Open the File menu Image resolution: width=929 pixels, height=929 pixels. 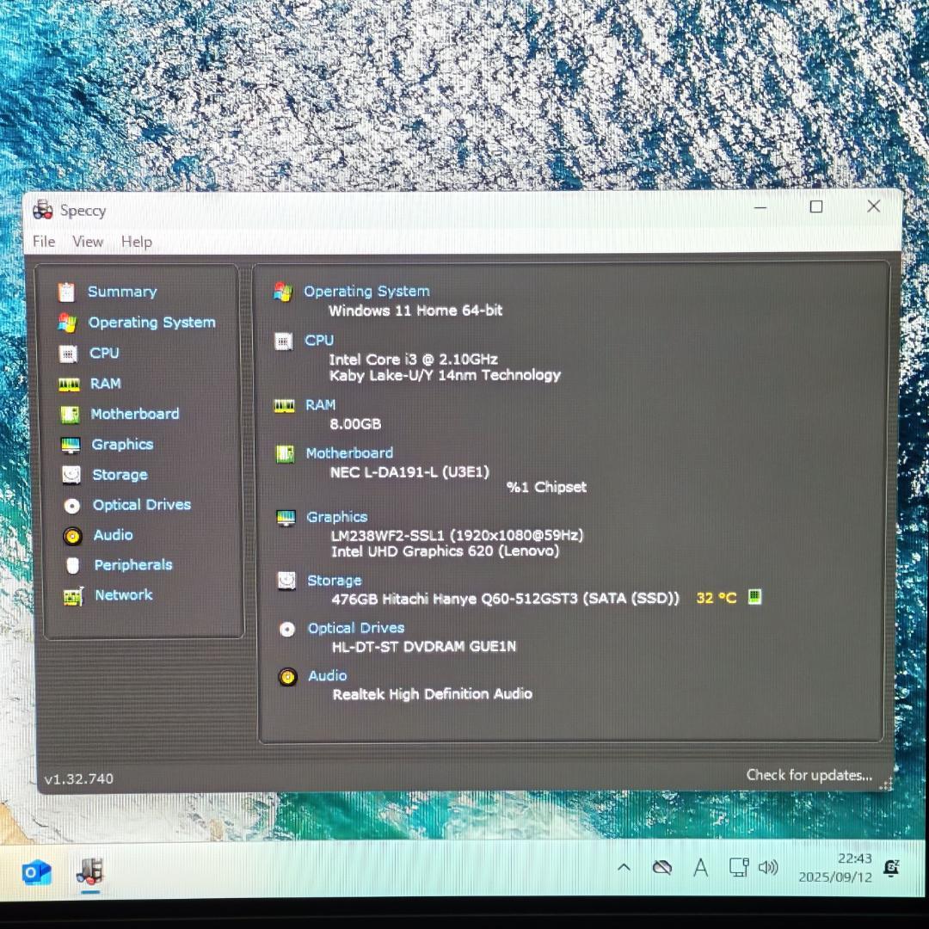pos(43,242)
